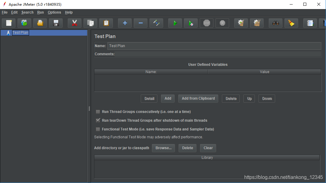Enable Run Thread Groups consecutively checkbox
The image size is (326, 183).
tap(98, 112)
